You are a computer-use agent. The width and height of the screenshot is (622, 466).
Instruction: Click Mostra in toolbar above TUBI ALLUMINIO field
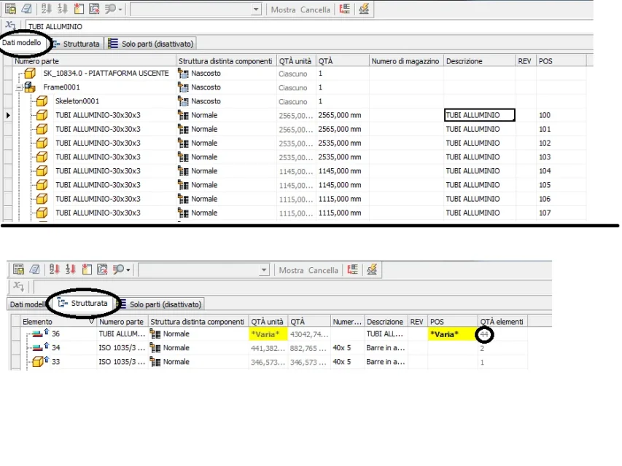coord(283,9)
